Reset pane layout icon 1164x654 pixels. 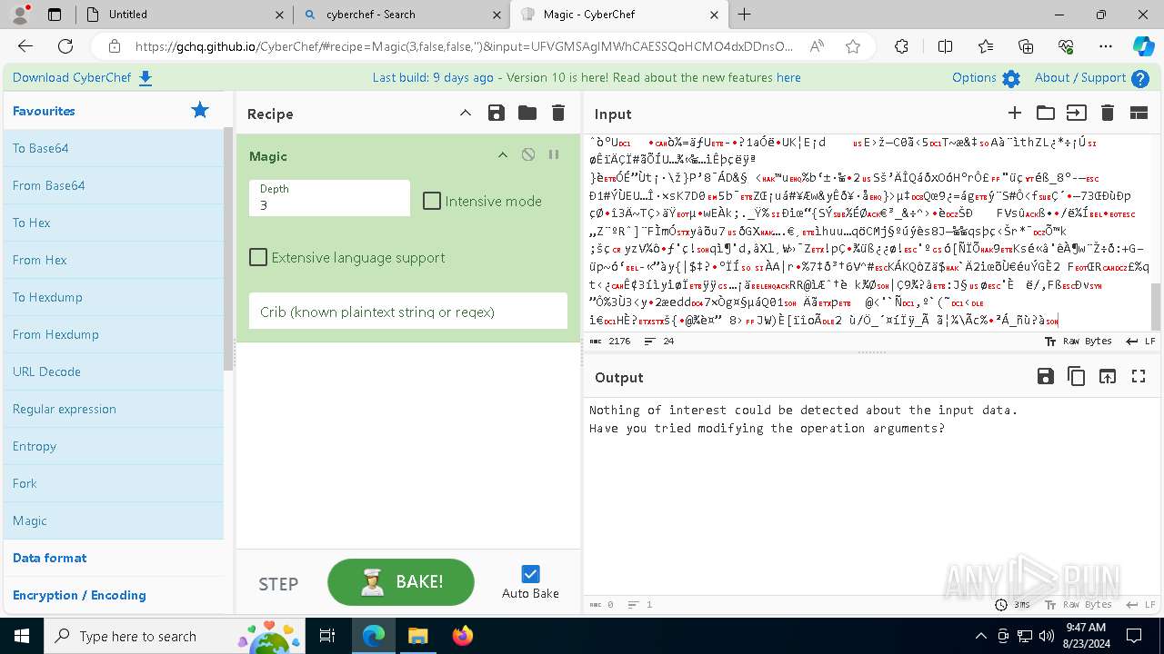[1139, 113]
